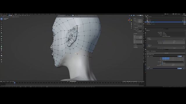Click the viewport navigation axis gizmo
Viewport: 186px width, 104px height.
click(130, 20)
